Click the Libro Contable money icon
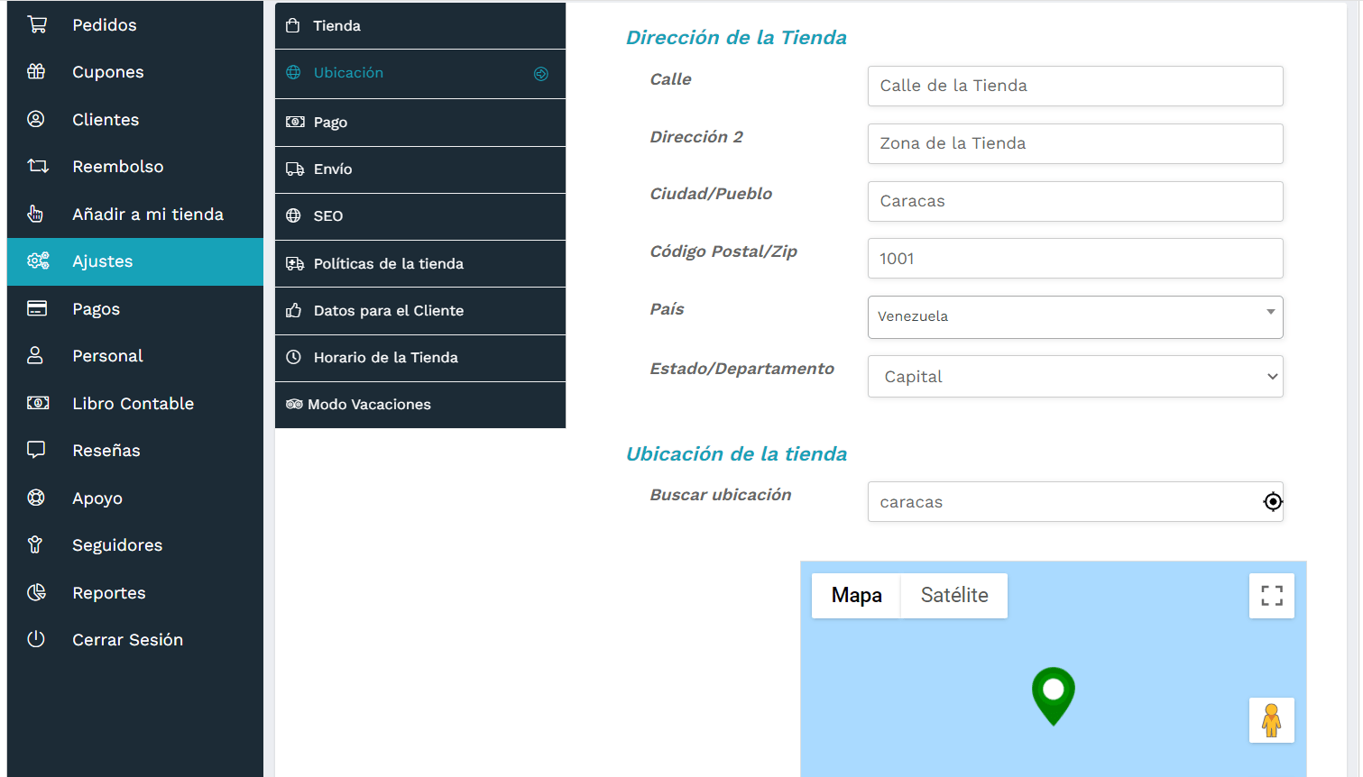Image resolution: width=1363 pixels, height=777 pixels. pyautogui.click(x=36, y=403)
